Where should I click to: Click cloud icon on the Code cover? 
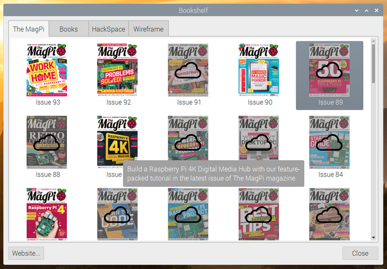[117, 214]
